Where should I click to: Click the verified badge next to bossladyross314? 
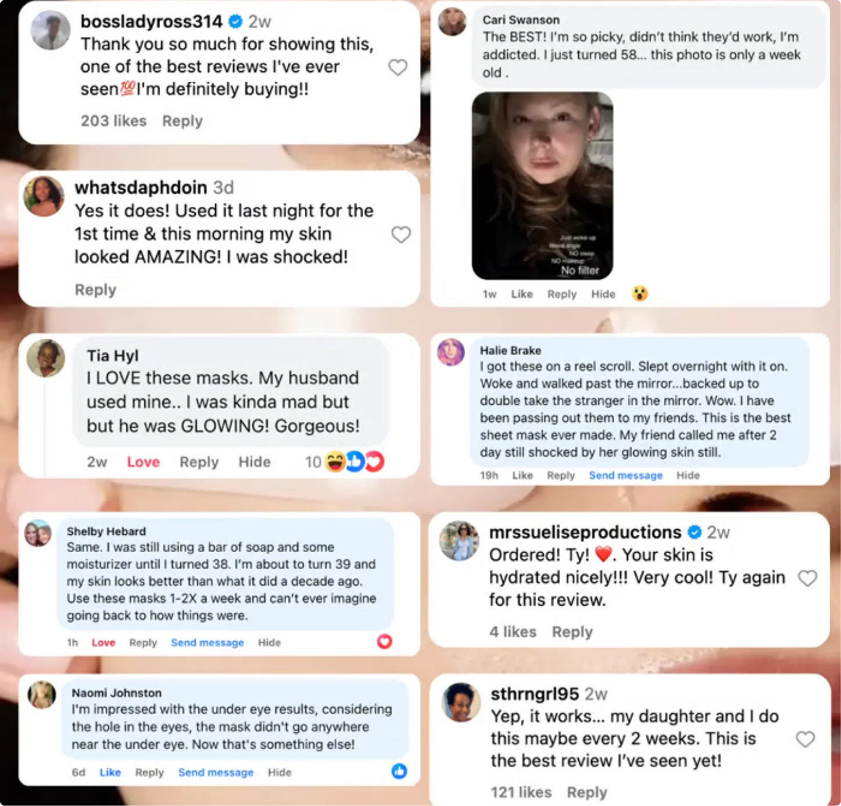[x=235, y=22]
